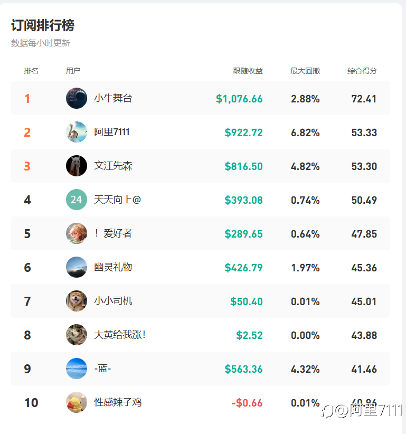Click the avatar of 小牛舞台
Screen dimensions: 406x434
77,98
